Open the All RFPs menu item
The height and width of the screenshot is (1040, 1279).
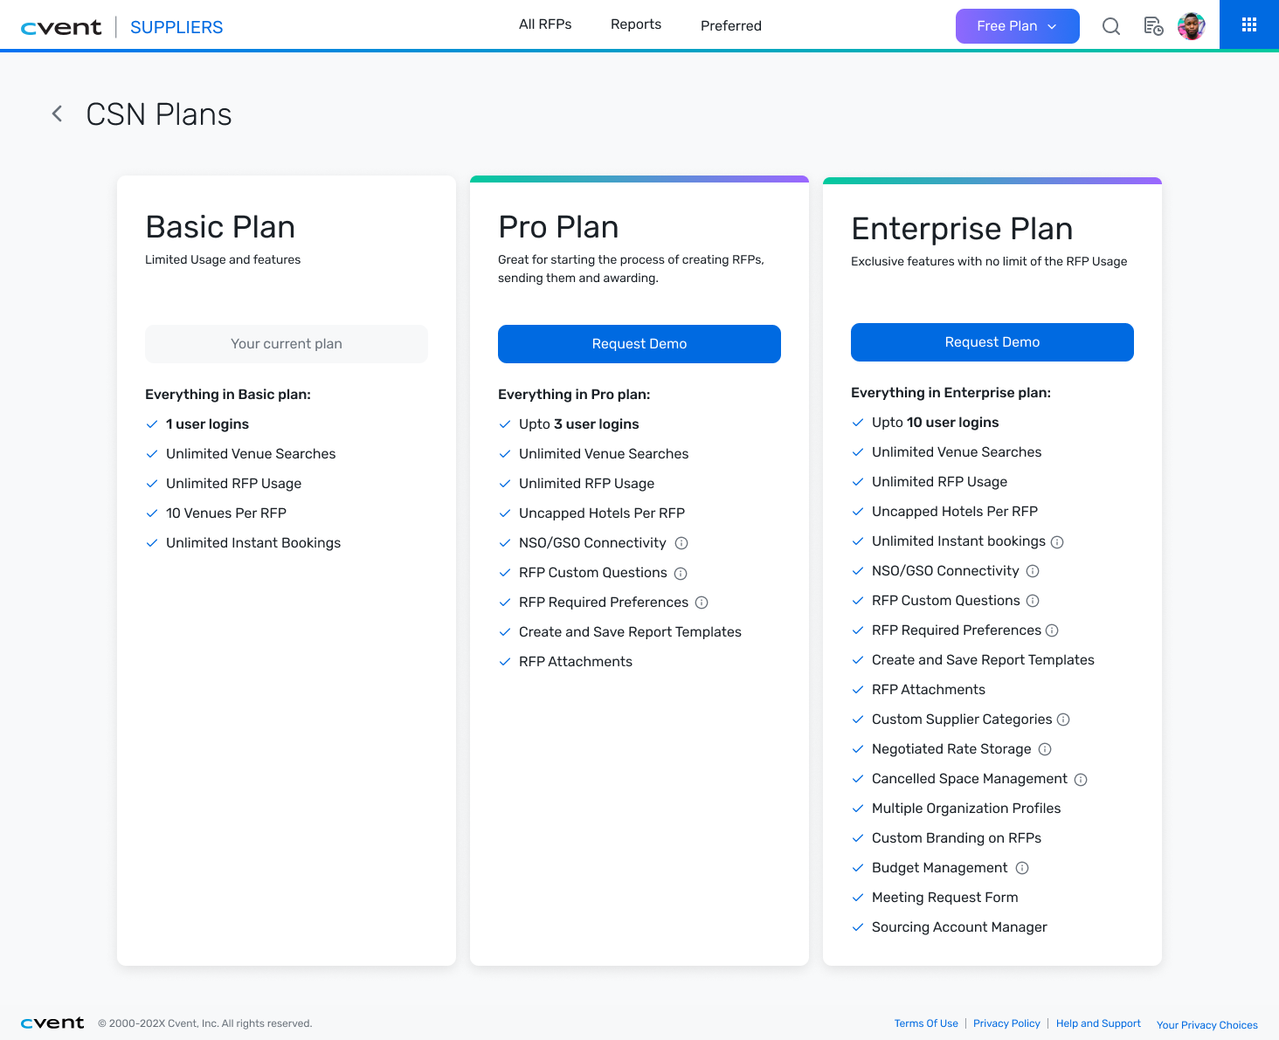pos(545,24)
